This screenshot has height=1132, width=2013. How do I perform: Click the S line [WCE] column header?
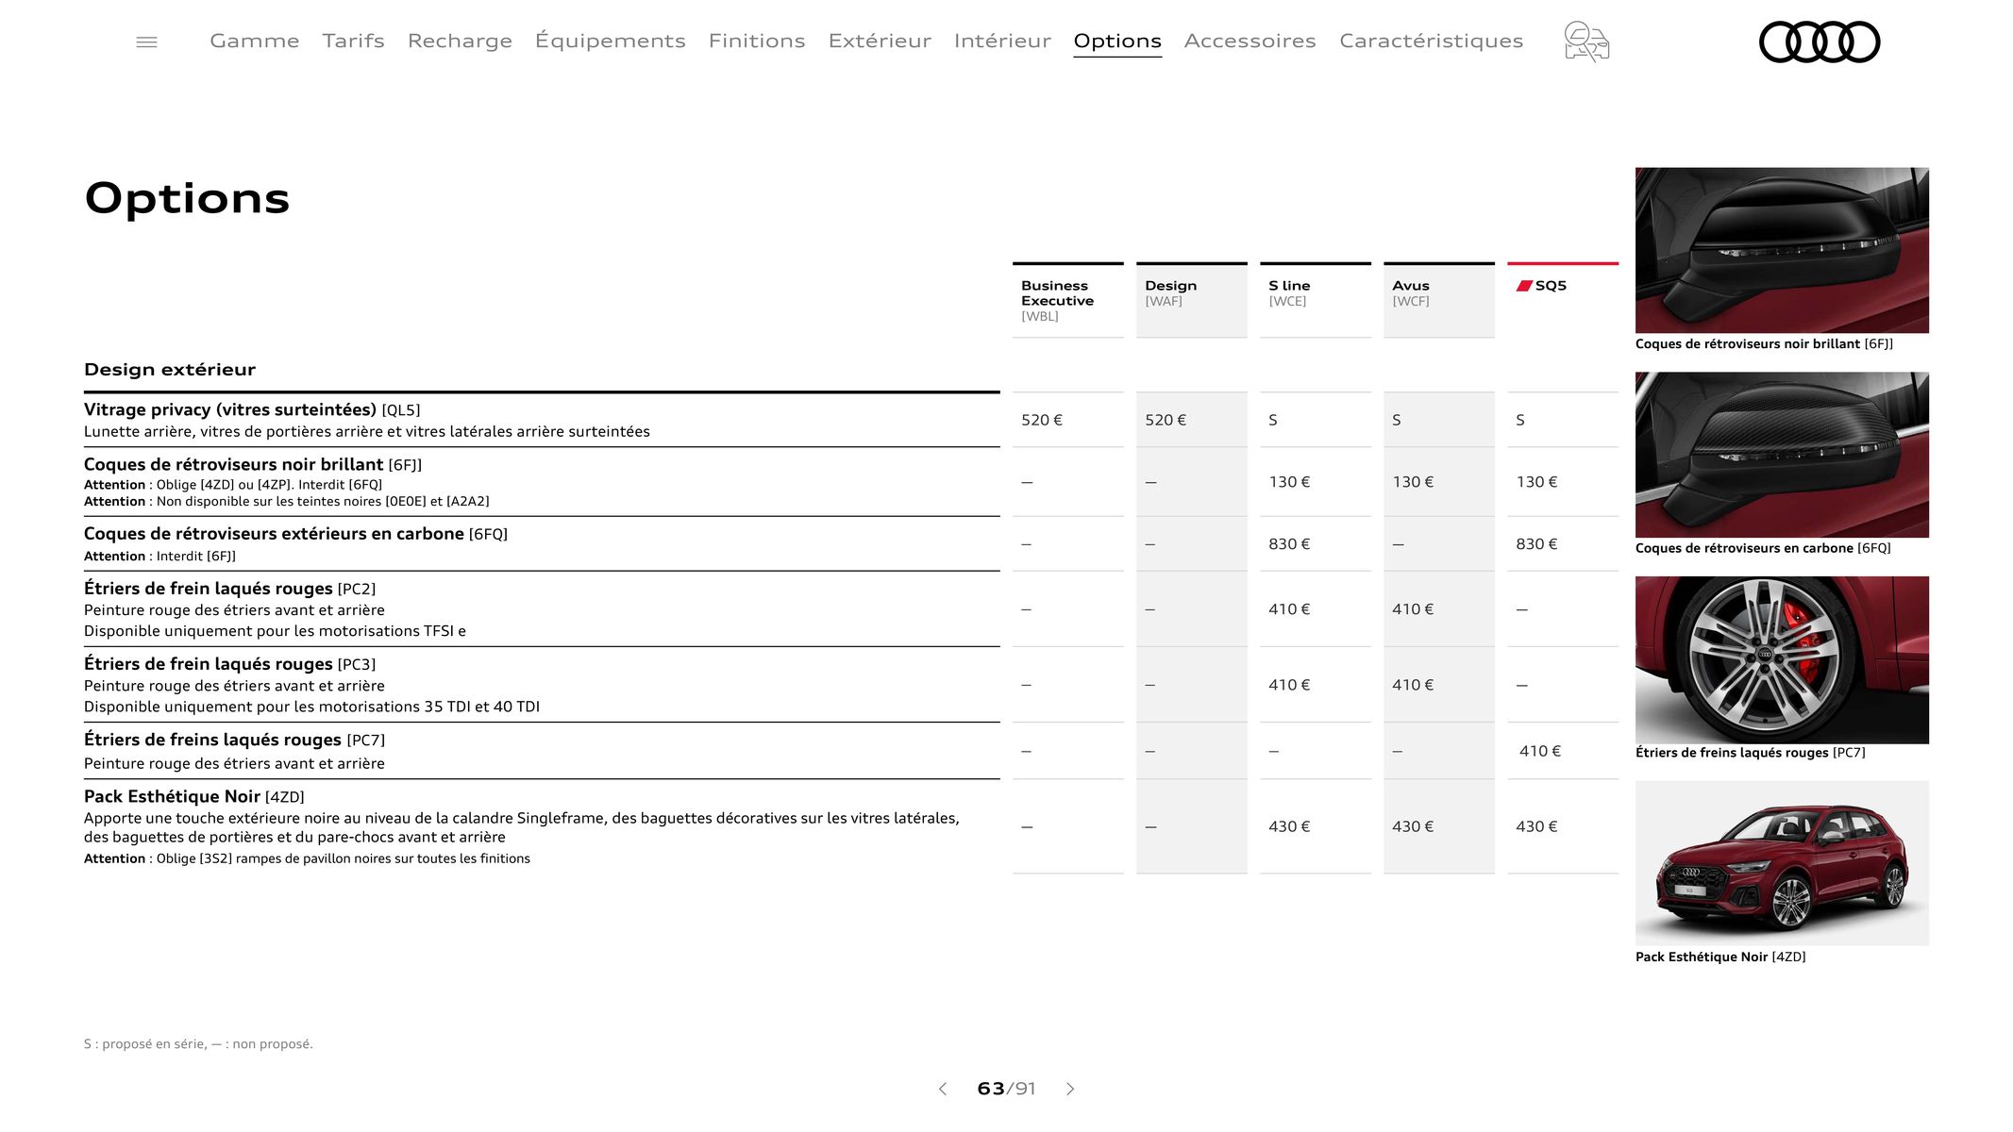coord(1315,300)
